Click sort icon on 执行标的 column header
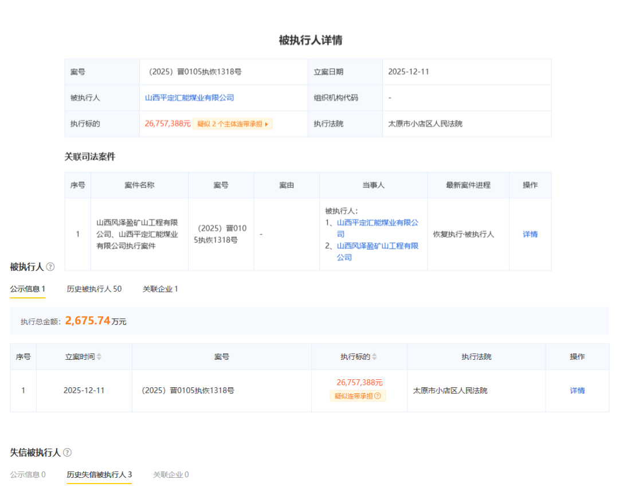Image resolution: width=619 pixels, height=491 pixels. pos(375,356)
